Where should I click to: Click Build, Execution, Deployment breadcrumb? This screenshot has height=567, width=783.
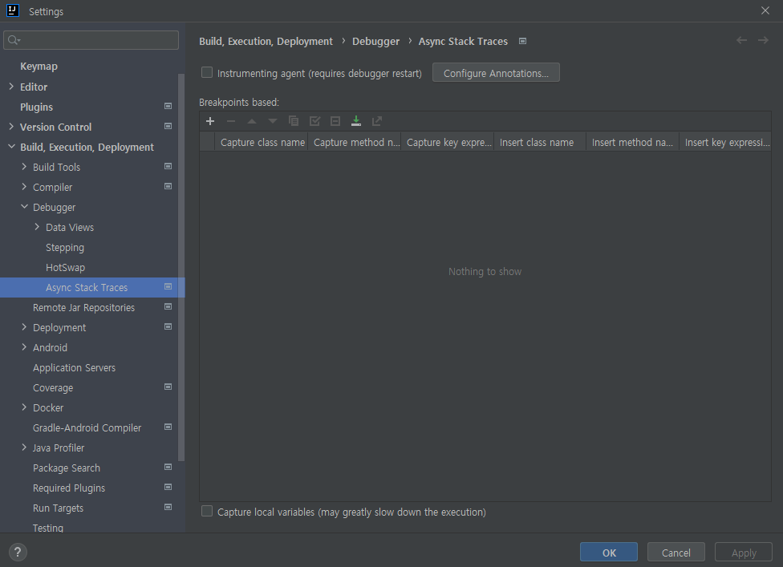pyautogui.click(x=266, y=42)
